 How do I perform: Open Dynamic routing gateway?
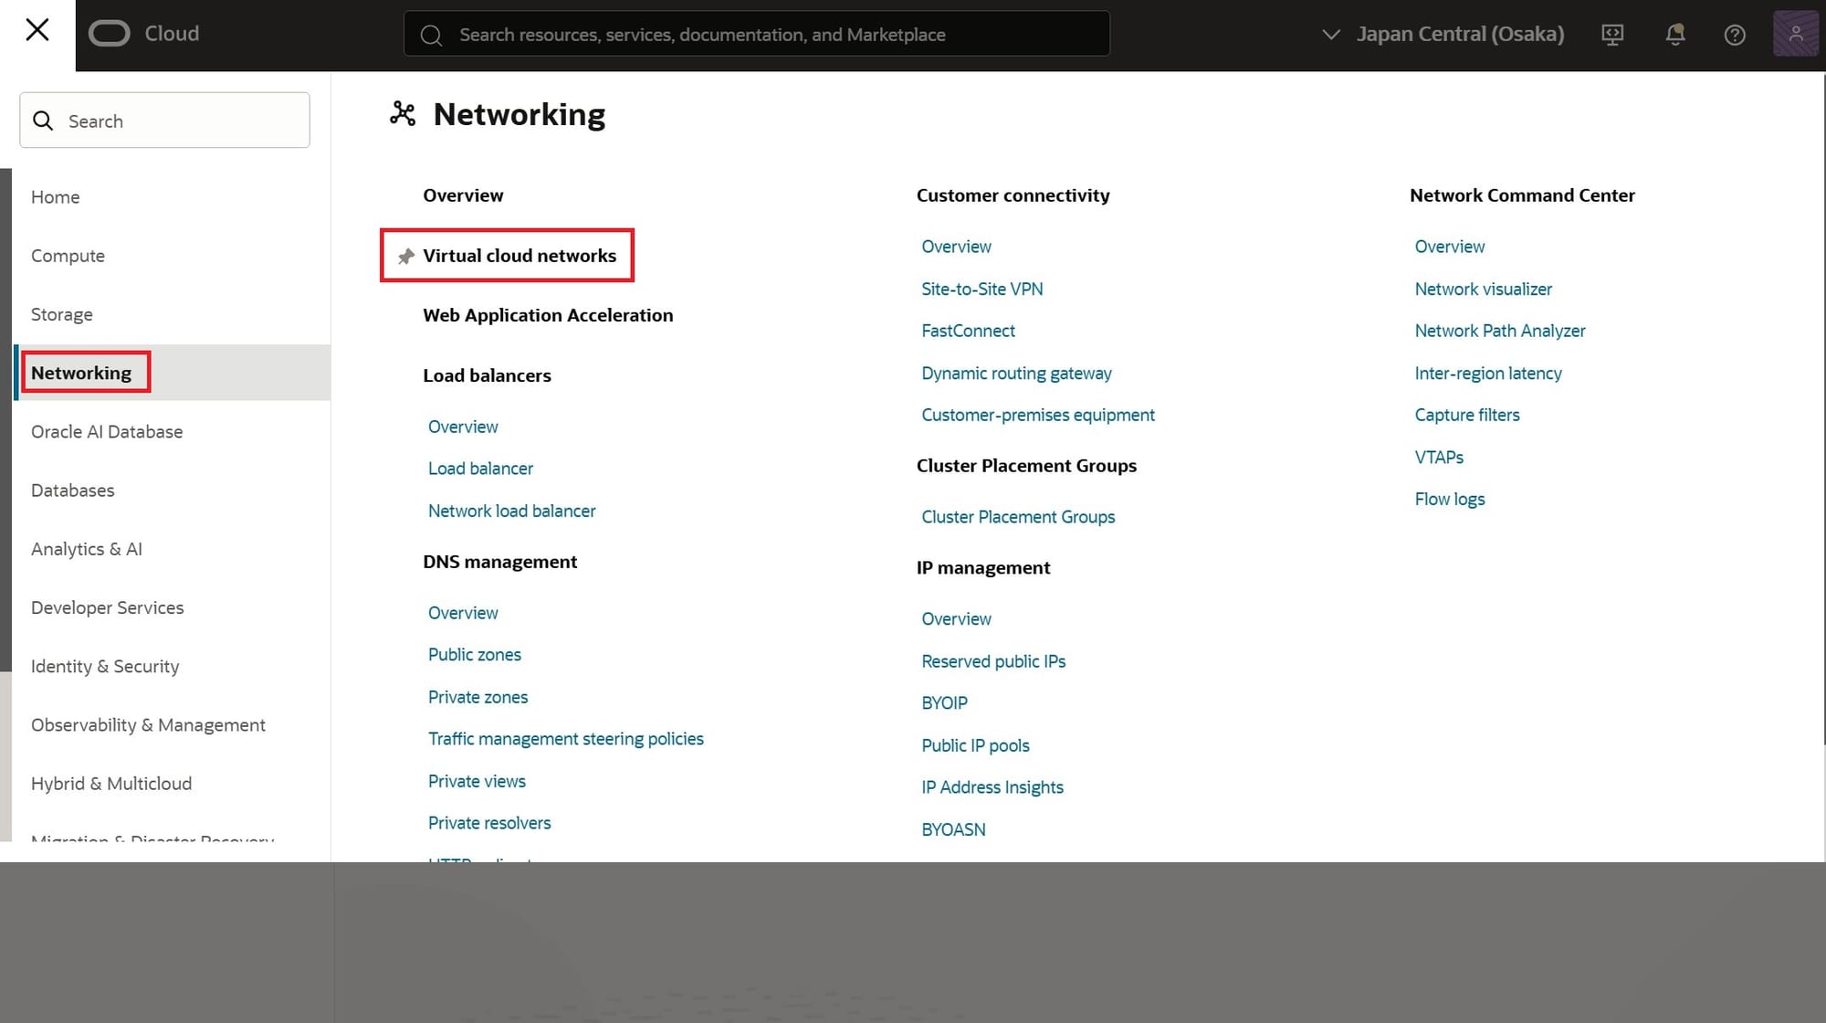1016,373
